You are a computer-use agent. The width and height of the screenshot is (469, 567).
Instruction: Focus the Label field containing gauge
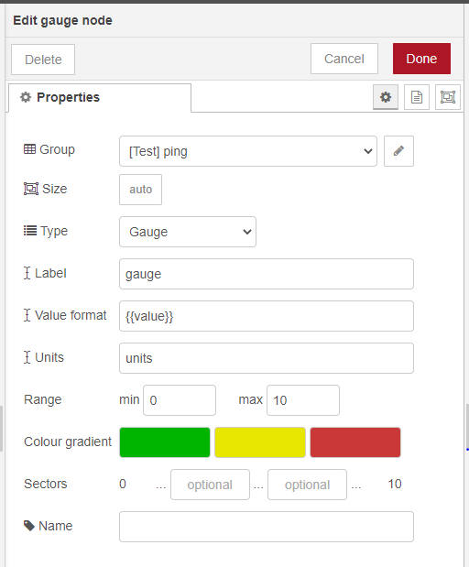coord(267,274)
